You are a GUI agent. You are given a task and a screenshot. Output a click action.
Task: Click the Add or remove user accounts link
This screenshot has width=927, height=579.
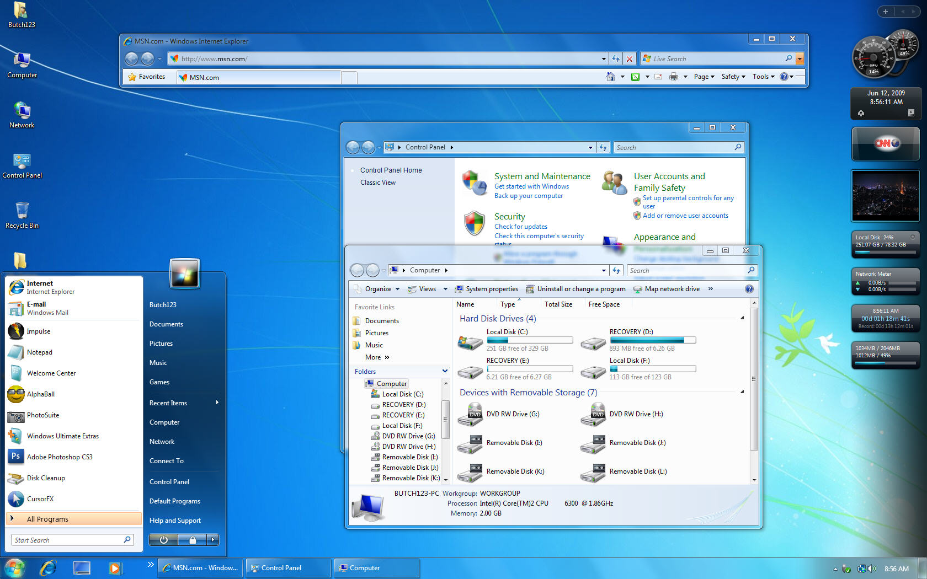coord(685,216)
